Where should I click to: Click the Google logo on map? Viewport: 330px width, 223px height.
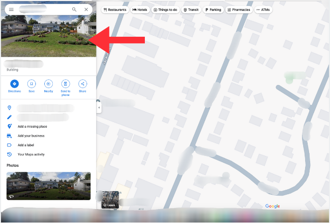(x=273, y=206)
